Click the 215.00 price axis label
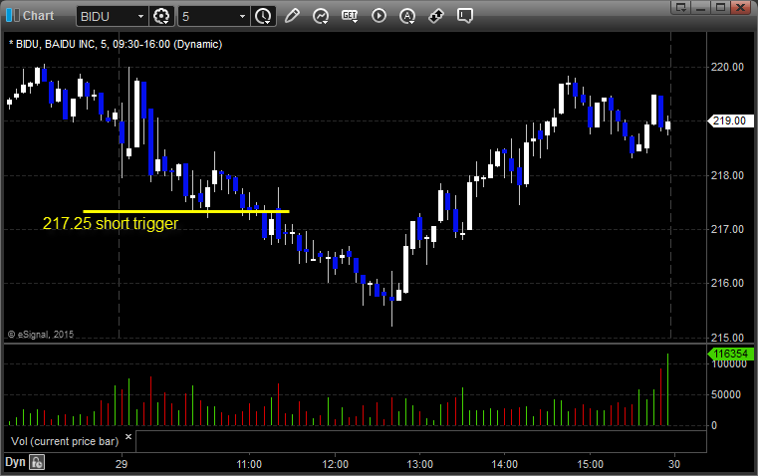758x476 pixels. 727,338
